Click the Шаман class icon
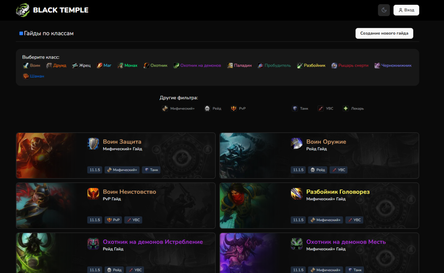The image size is (444, 273). [26, 76]
